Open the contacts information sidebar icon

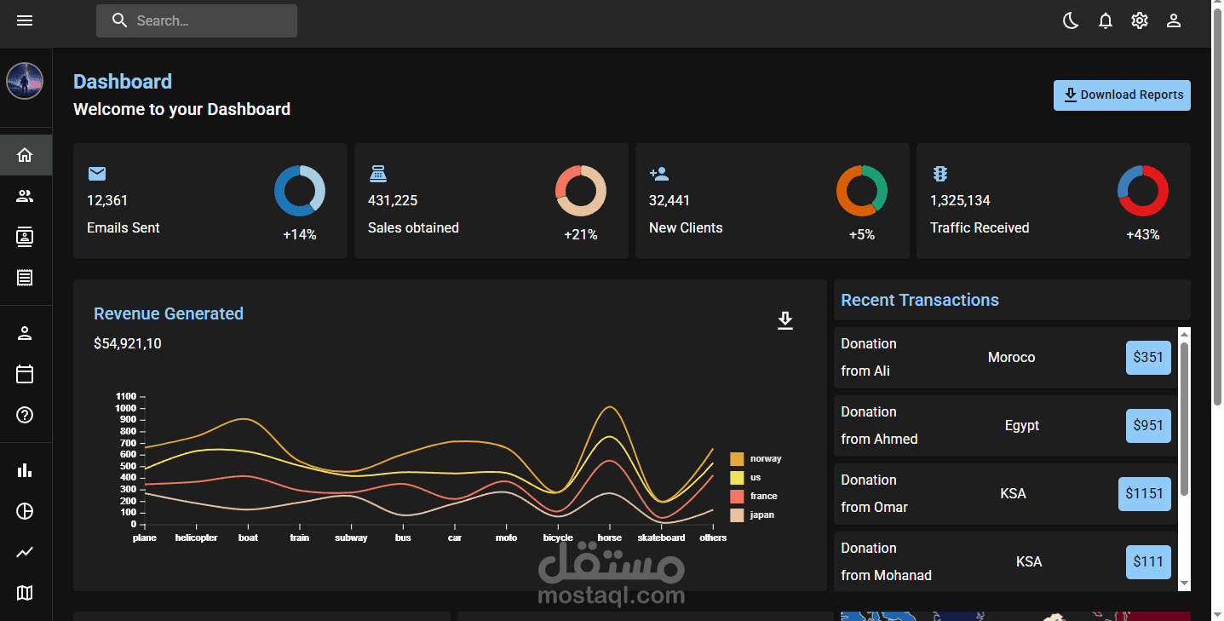pos(26,238)
